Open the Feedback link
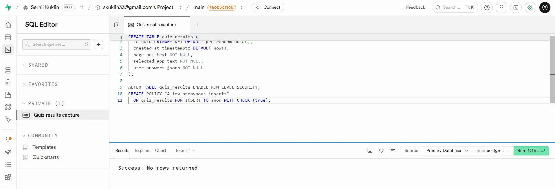 pyautogui.click(x=415, y=8)
